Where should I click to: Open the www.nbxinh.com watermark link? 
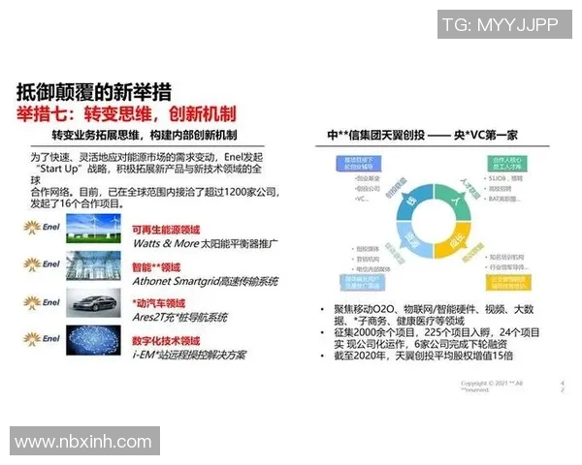tap(83, 442)
